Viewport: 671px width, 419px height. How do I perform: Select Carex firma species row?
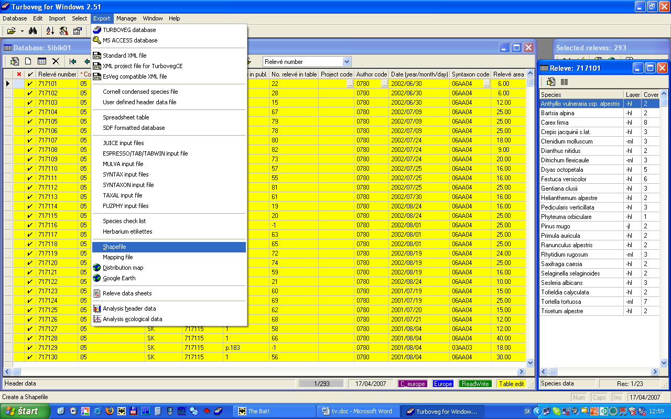(x=582, y=123)
